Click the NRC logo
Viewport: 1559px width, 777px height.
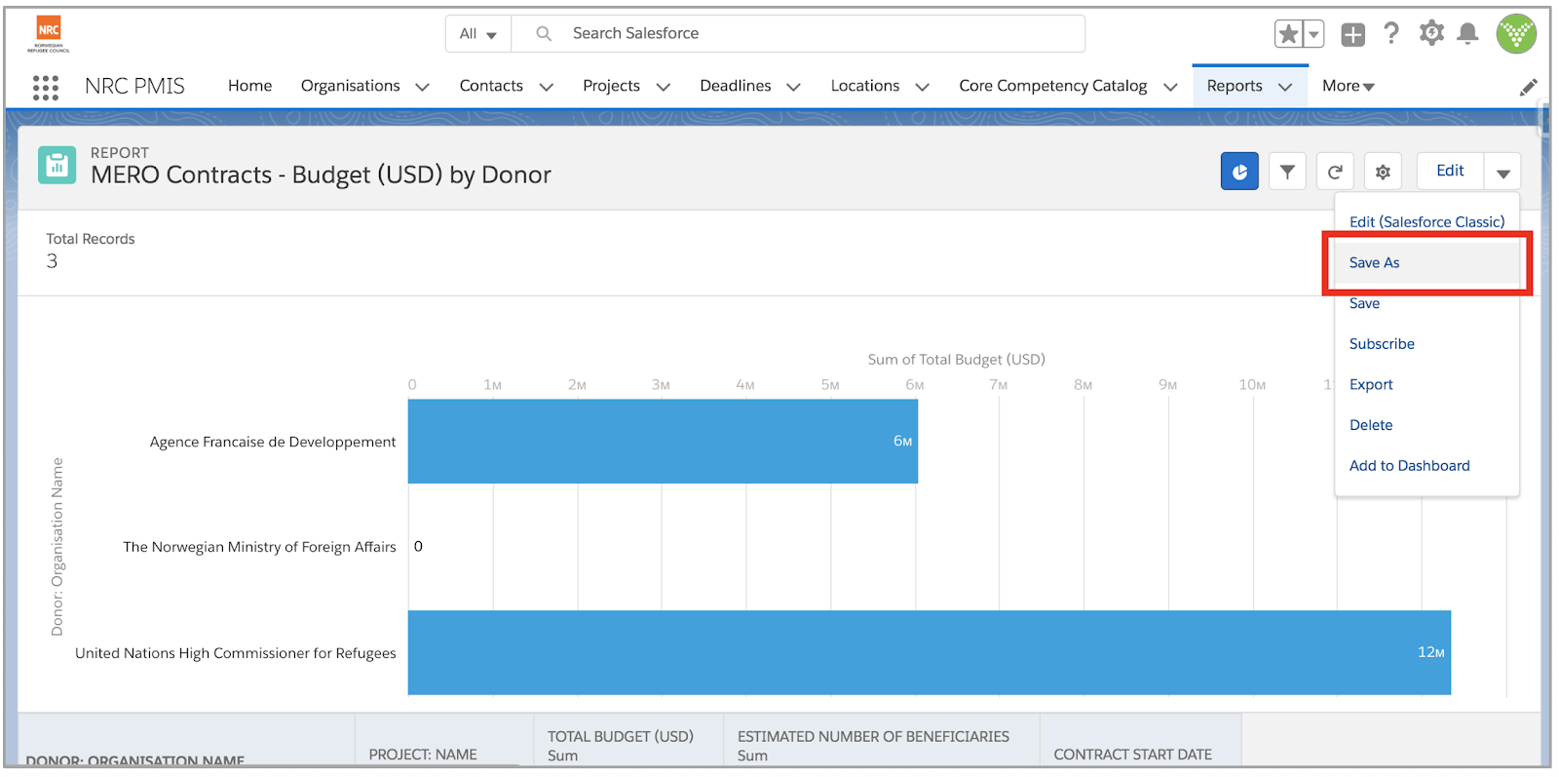(49, 33)
